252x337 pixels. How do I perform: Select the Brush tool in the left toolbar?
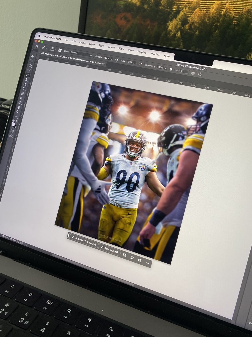pos(27,75)
